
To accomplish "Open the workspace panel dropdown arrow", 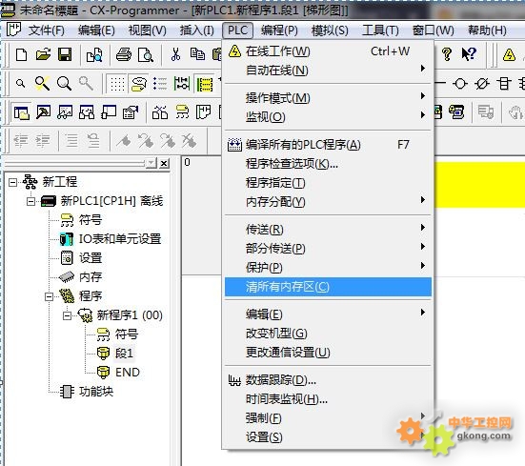I will point(151,163).
